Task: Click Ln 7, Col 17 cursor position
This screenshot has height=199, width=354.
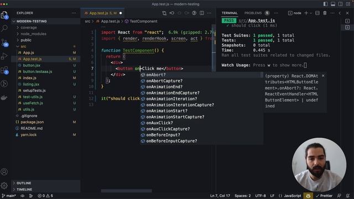Action: (220, 196)
